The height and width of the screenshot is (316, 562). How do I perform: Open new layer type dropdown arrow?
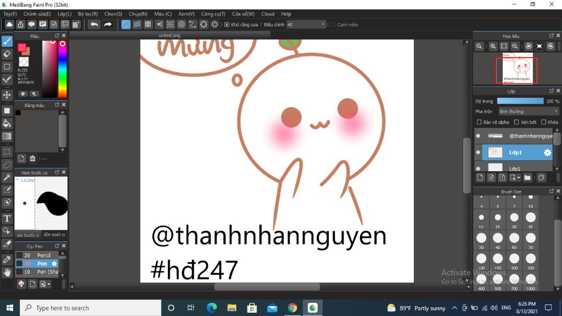(x=519, y=178)
